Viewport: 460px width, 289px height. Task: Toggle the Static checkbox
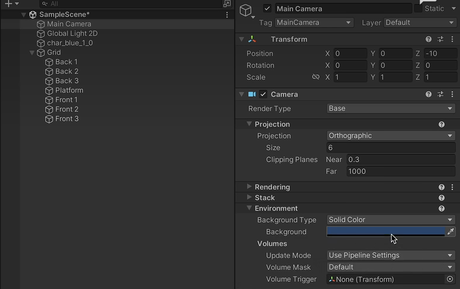pos(419,8)
